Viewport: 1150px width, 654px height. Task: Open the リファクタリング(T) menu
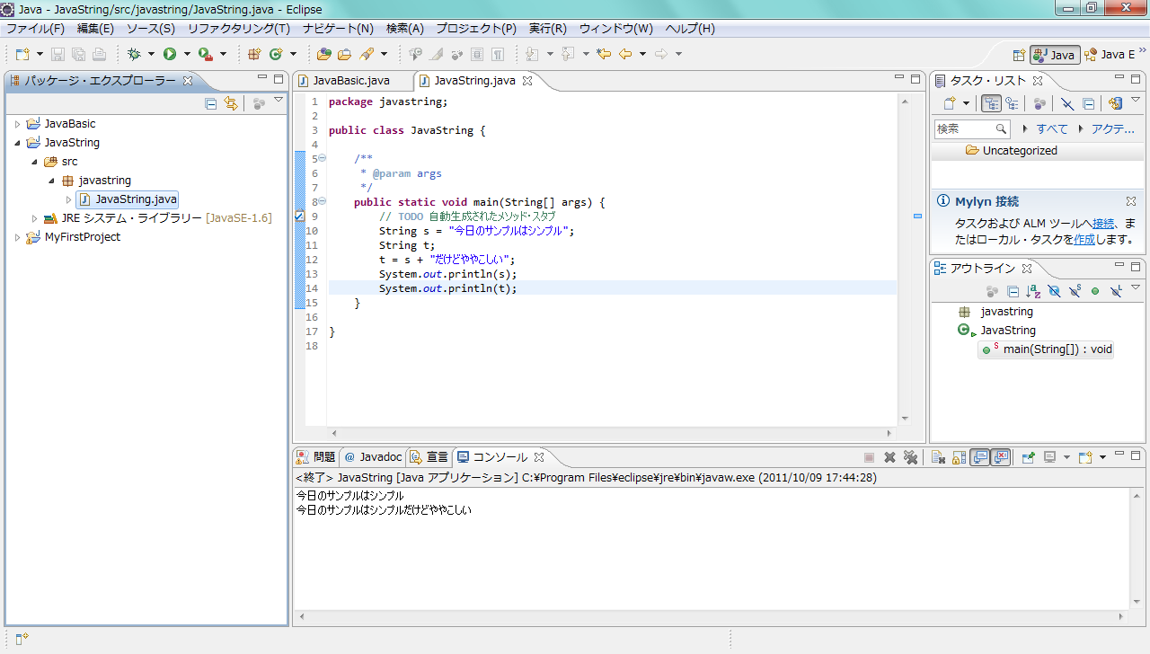(239, 29)
